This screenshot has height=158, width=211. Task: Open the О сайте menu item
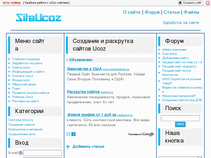tap(131, 12)
